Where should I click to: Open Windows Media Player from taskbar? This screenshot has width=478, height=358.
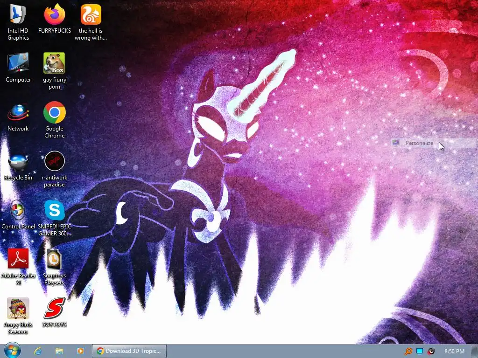click(80, 351)
